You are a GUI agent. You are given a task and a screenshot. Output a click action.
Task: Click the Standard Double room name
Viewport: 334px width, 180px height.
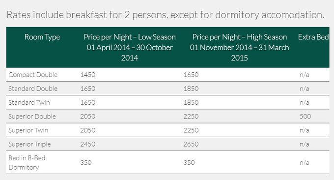pyautogui.click(x=33, y=89)
